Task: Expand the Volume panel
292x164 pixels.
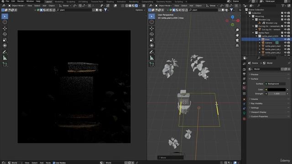Action: click(x=255, y=99)
